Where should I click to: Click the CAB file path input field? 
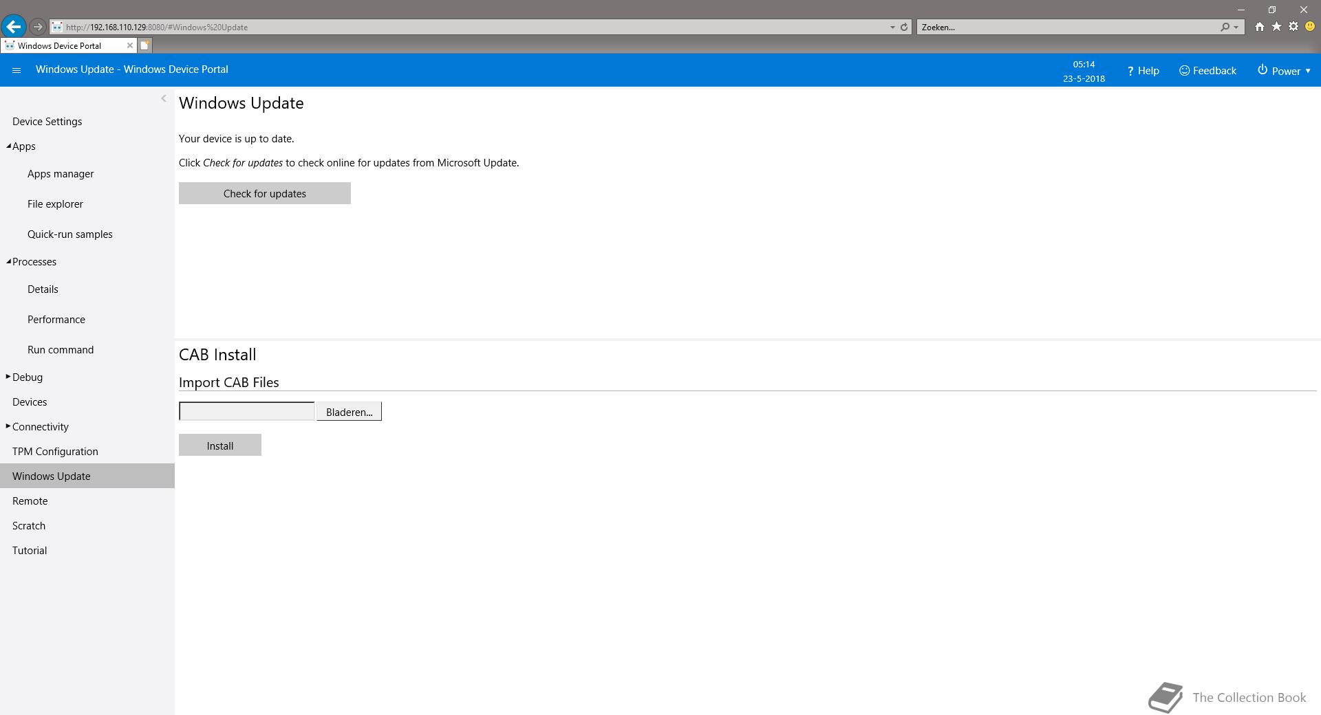coord(247,411)
